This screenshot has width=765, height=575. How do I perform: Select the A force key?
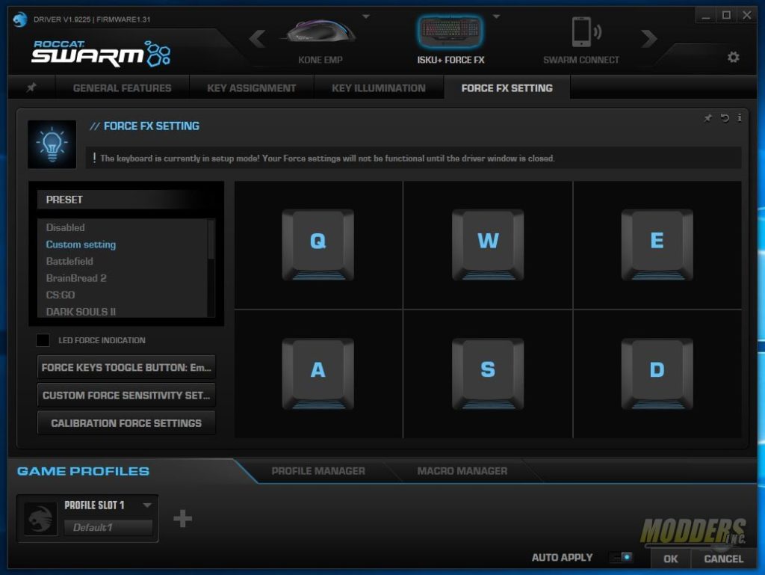[318, 373]
